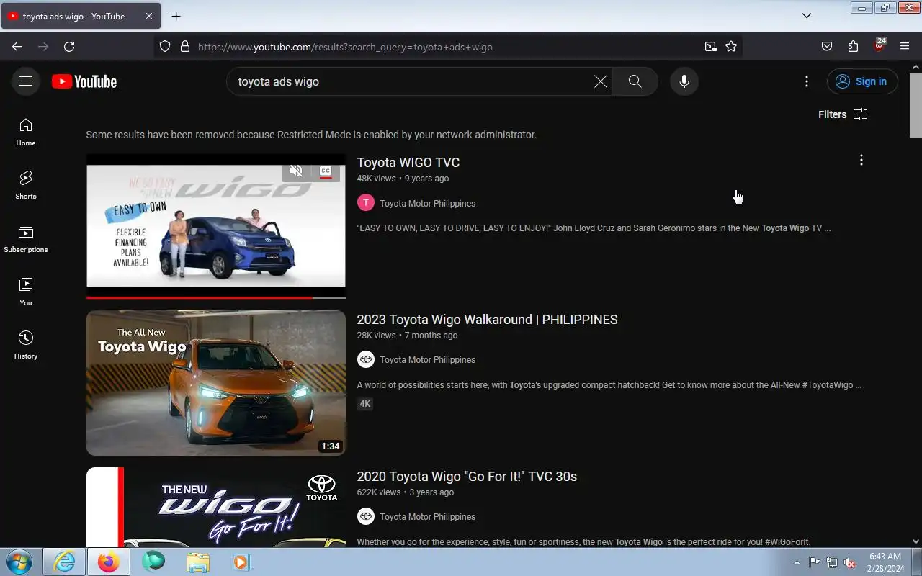Close the 'toyota ads wigo - YouTube' tab
Screen dimensions: 922x576
[148, 16]
